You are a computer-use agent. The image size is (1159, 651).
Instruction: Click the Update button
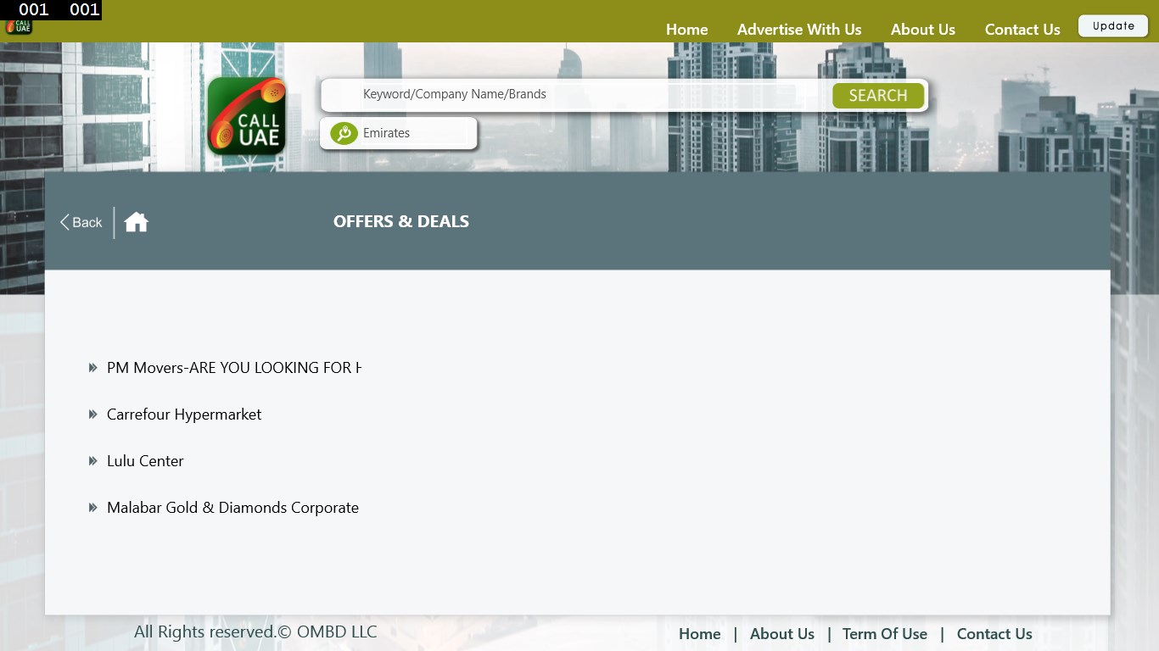point(1112,25)
